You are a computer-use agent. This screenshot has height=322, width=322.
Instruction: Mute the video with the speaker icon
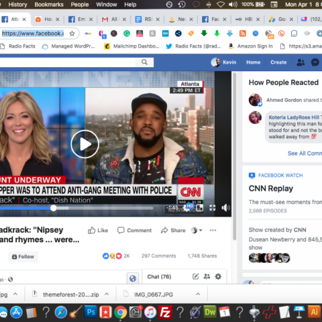[x=225, y=208]
